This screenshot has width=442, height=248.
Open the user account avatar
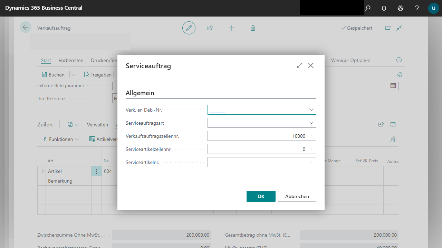(x=433, y=8)
